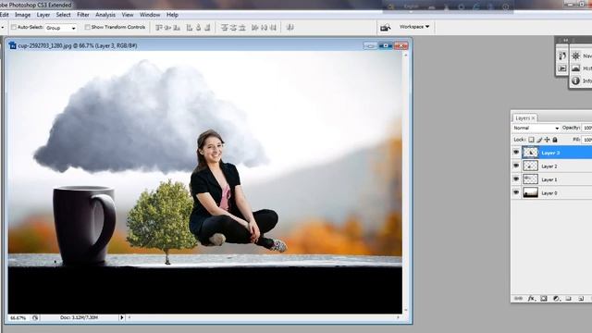Open the Layer menu

coord(43,15)
